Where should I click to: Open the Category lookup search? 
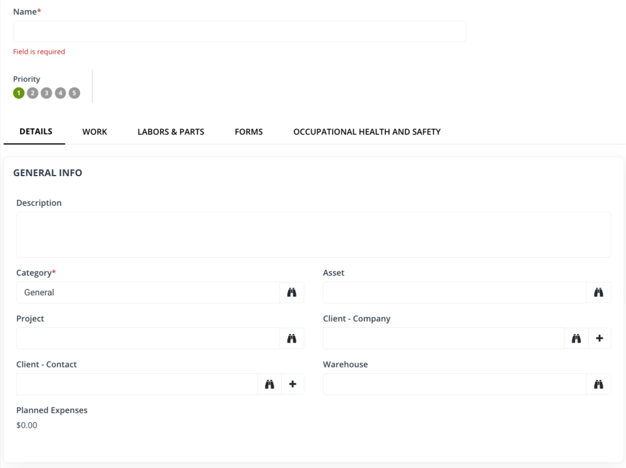(292, 292)
